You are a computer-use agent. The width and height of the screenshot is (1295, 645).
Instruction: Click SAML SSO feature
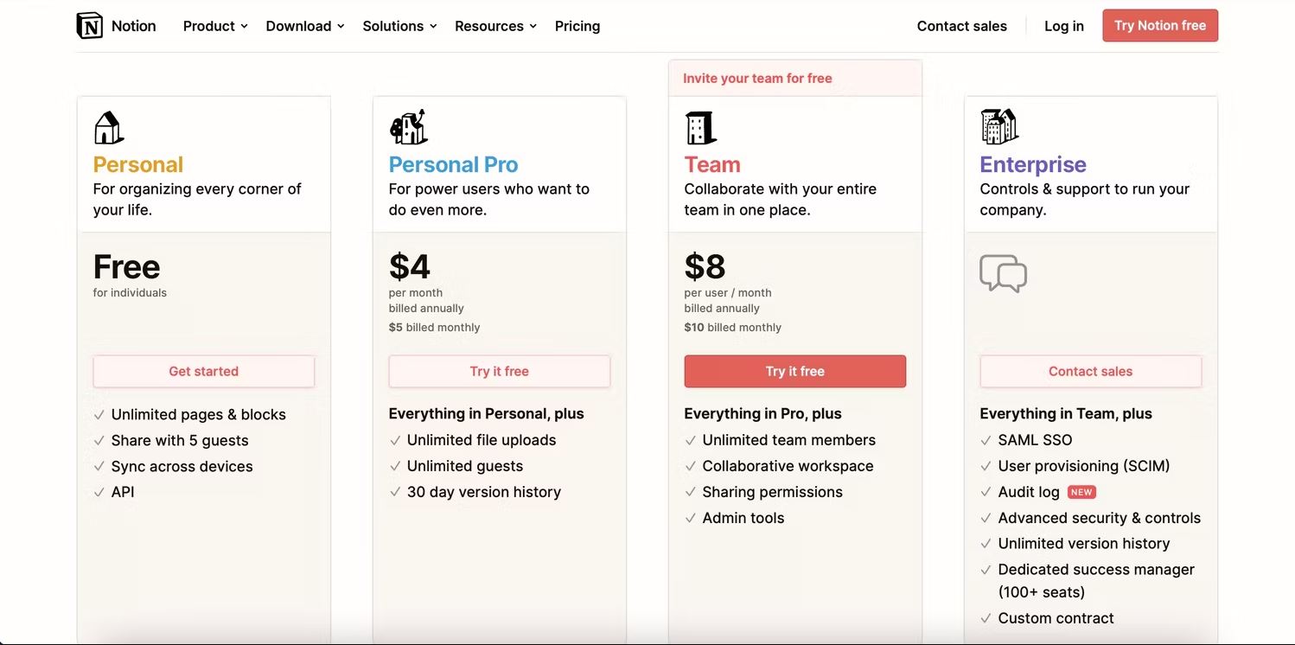coord(1035,441)
